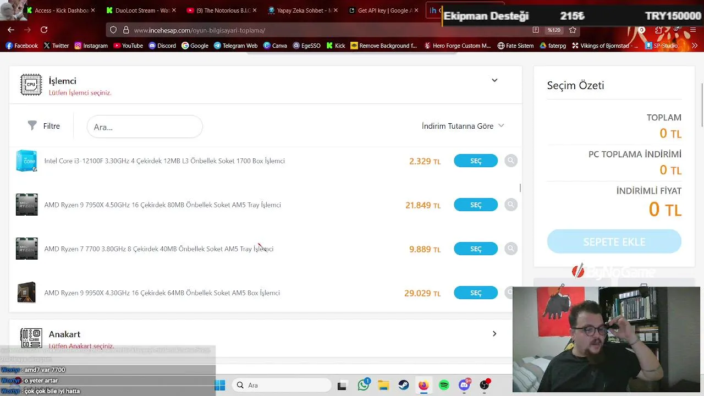Click AMD Ryzen 7 7700 product thumbnail

click(26, 249)
